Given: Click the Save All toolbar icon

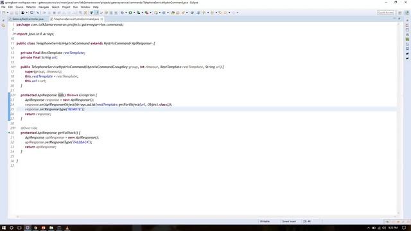Looking at the screenshot, I should [17, 13].
